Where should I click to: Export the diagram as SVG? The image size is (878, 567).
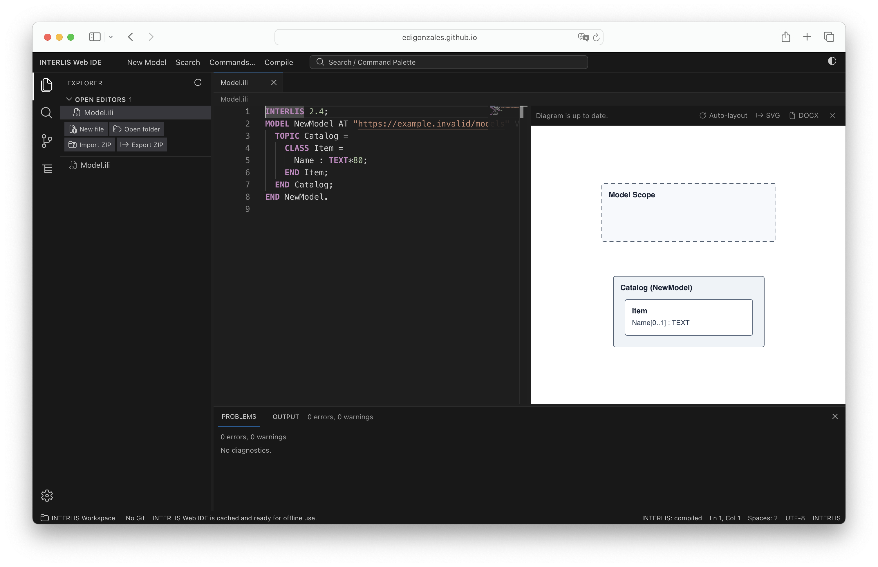(768, 115)
